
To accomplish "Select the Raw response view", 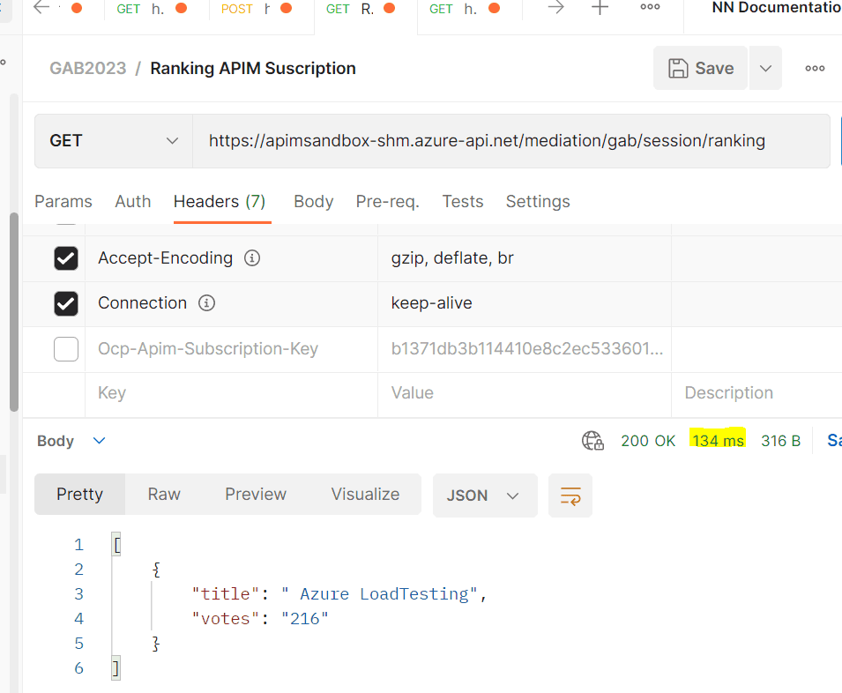I will (164, 495).
